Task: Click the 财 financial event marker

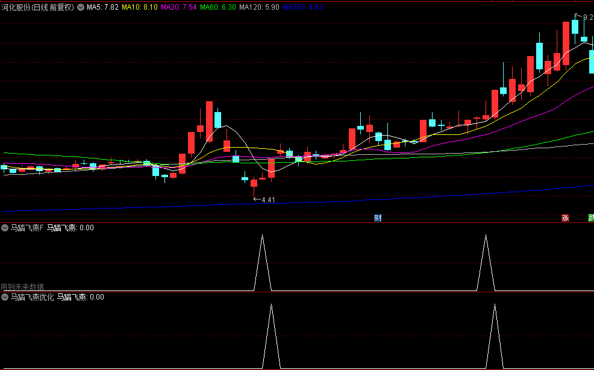Action: point(378,218)
